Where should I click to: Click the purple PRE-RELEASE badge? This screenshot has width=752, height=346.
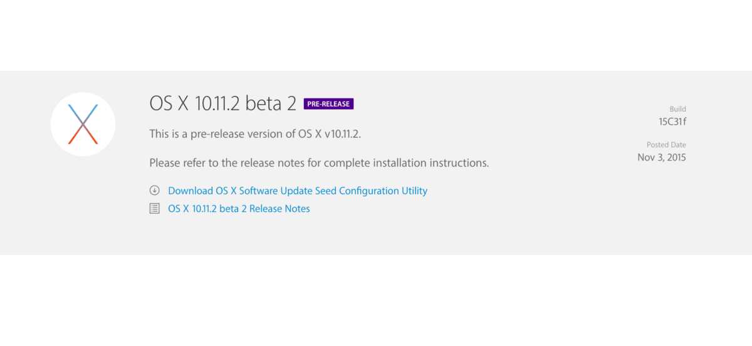328,104
